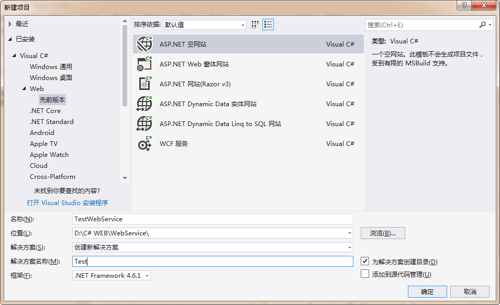Select the ASP.NET Web 窗体网站 template icon
This screenshot has width=500, height=305.
pos(145,64)
